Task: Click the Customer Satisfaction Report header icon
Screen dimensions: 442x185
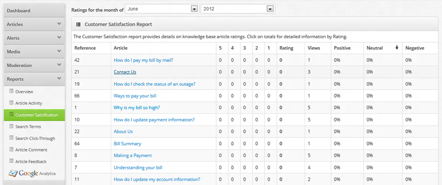Action: pos(78,25)
